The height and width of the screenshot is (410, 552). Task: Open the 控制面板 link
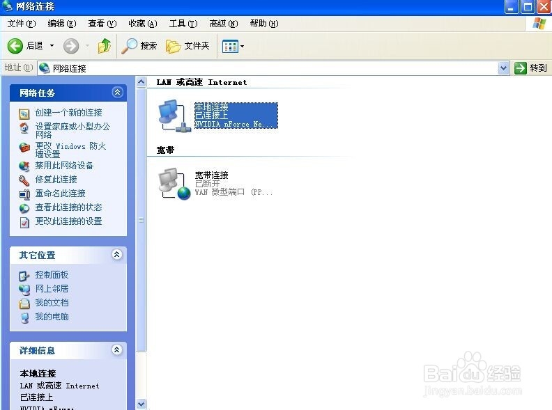(x=52, y=275)
